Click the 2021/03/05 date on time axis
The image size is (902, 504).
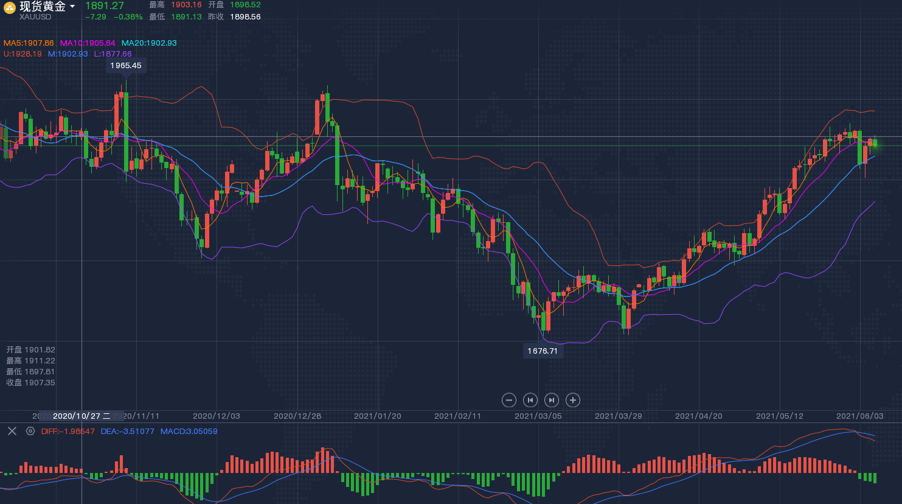[x=538, y=416]
